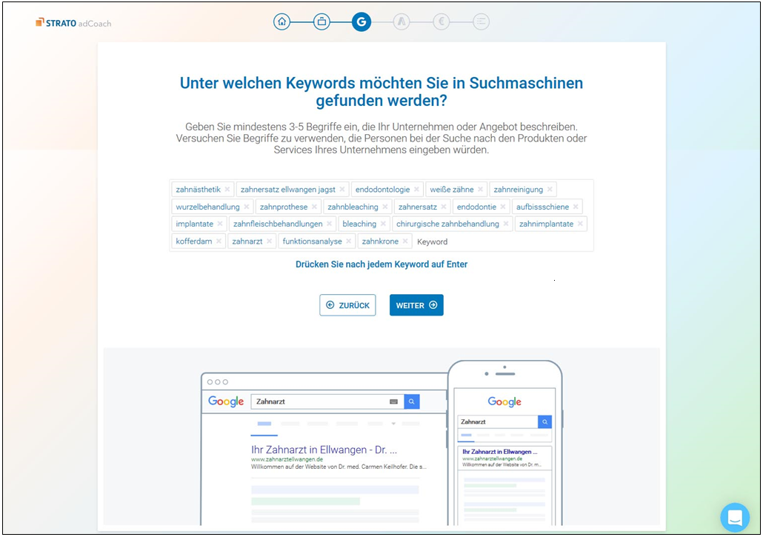The height and width of the screenshot is (537, 763).
Task: Click the STRATO adCoach logo
Action: coord(73,23)
